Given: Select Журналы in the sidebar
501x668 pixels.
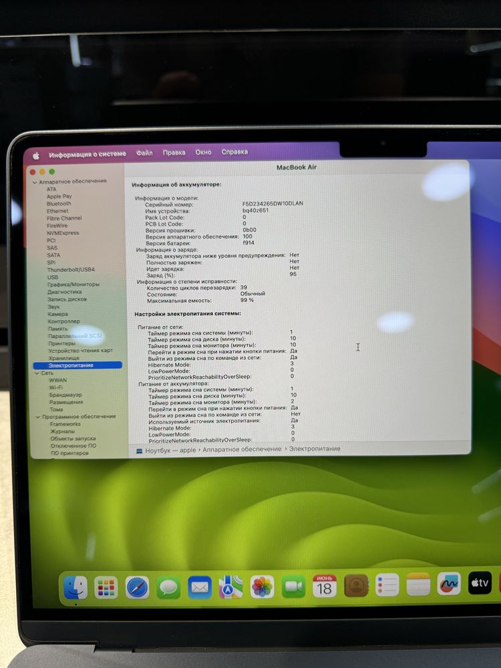Looking at the screenshot, I should click(62, 431).
